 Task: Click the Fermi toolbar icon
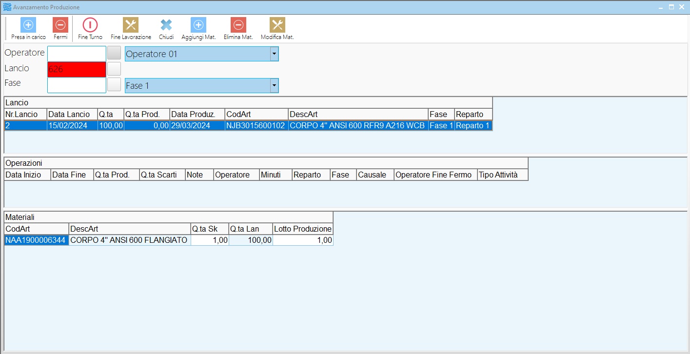click(x=60, y=25)
